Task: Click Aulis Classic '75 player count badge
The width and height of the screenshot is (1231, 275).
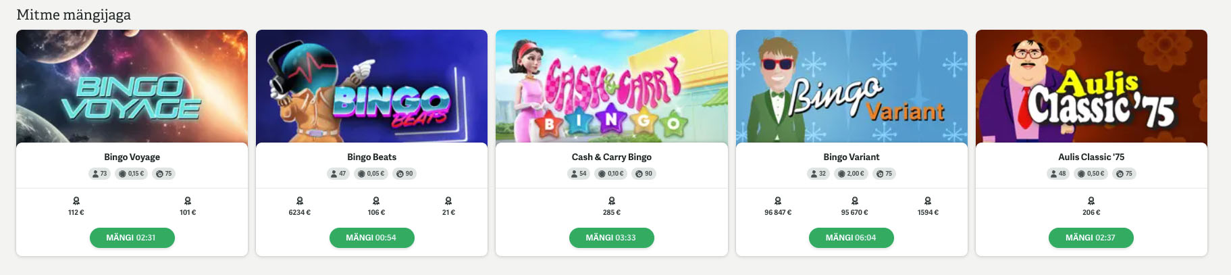Action: 1058,174
